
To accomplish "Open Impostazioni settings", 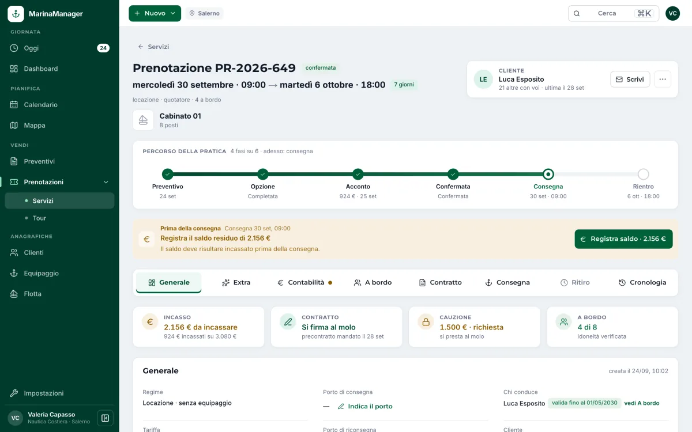I will [x=59, y=393].
